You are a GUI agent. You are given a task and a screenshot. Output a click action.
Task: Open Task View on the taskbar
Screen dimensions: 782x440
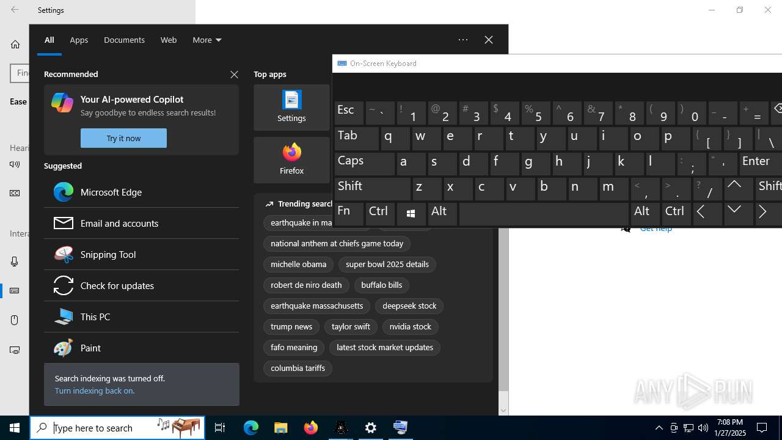point(220,428)
